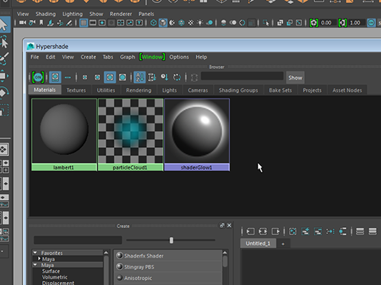The image size is (381, 285).
Task: Switch the viewport to Wireframe shading
Action: [154, 23]
